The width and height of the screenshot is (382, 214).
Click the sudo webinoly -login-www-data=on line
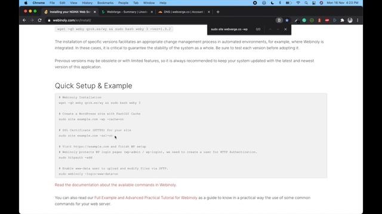click(x=88, y=174)
